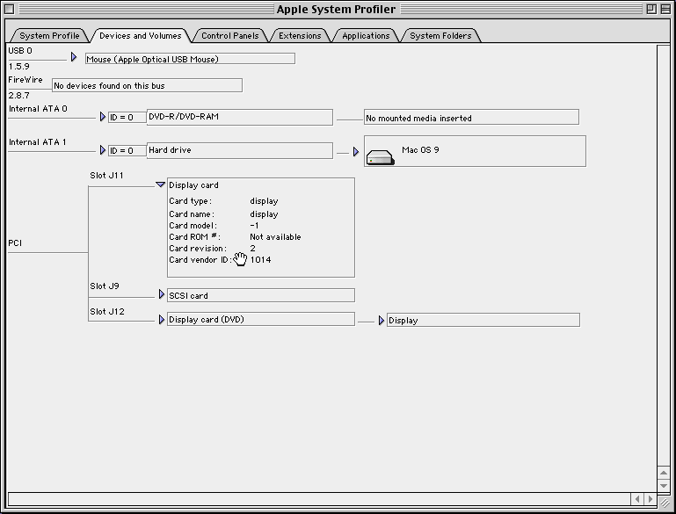The height and width of the screenshot is (514, 676).
Task: Click the "No devices found on this bus" box
Action: coord(147,85)
